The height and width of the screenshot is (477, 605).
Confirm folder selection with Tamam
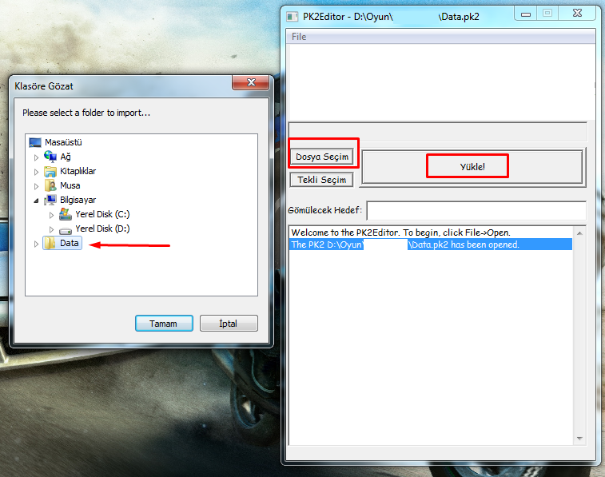(x=164, y=324)
